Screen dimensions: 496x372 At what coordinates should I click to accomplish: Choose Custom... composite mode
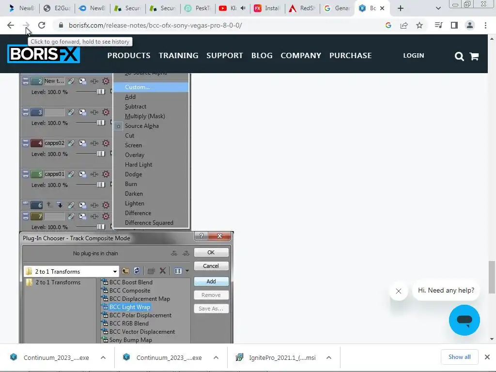pyautogui.click(x=151, y=87)
